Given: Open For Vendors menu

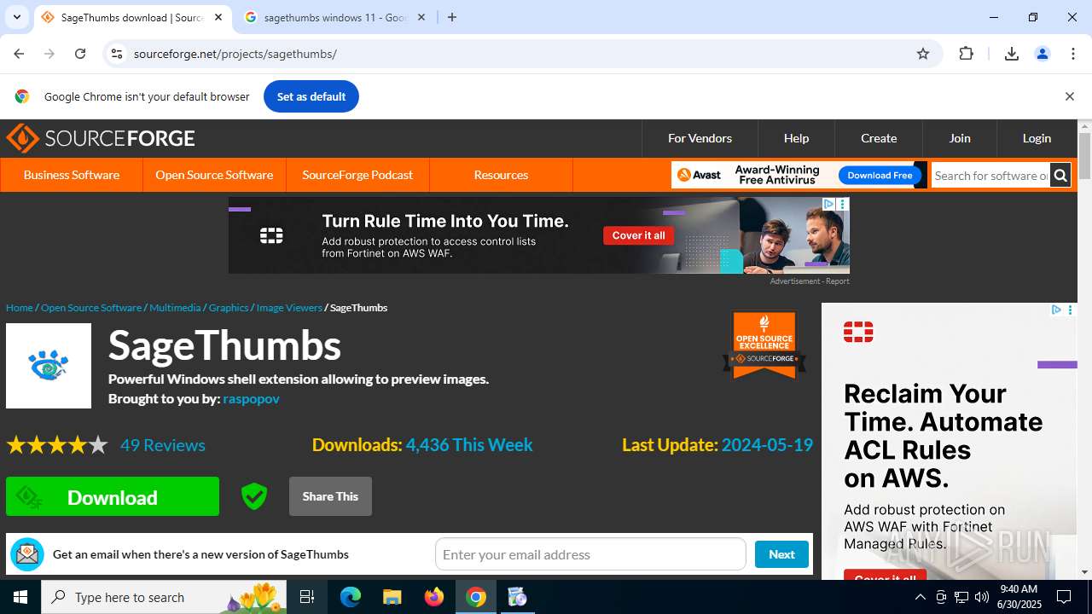Looking at the screenshot, I should 700,138.
